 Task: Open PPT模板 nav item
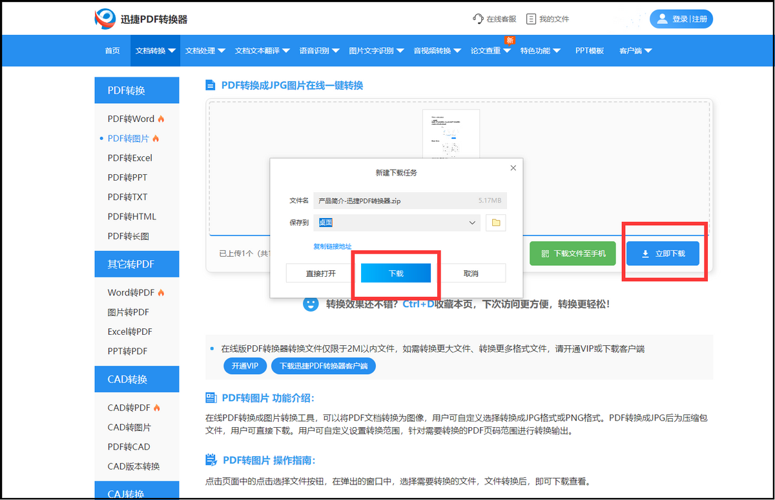[x=589, y=50]
